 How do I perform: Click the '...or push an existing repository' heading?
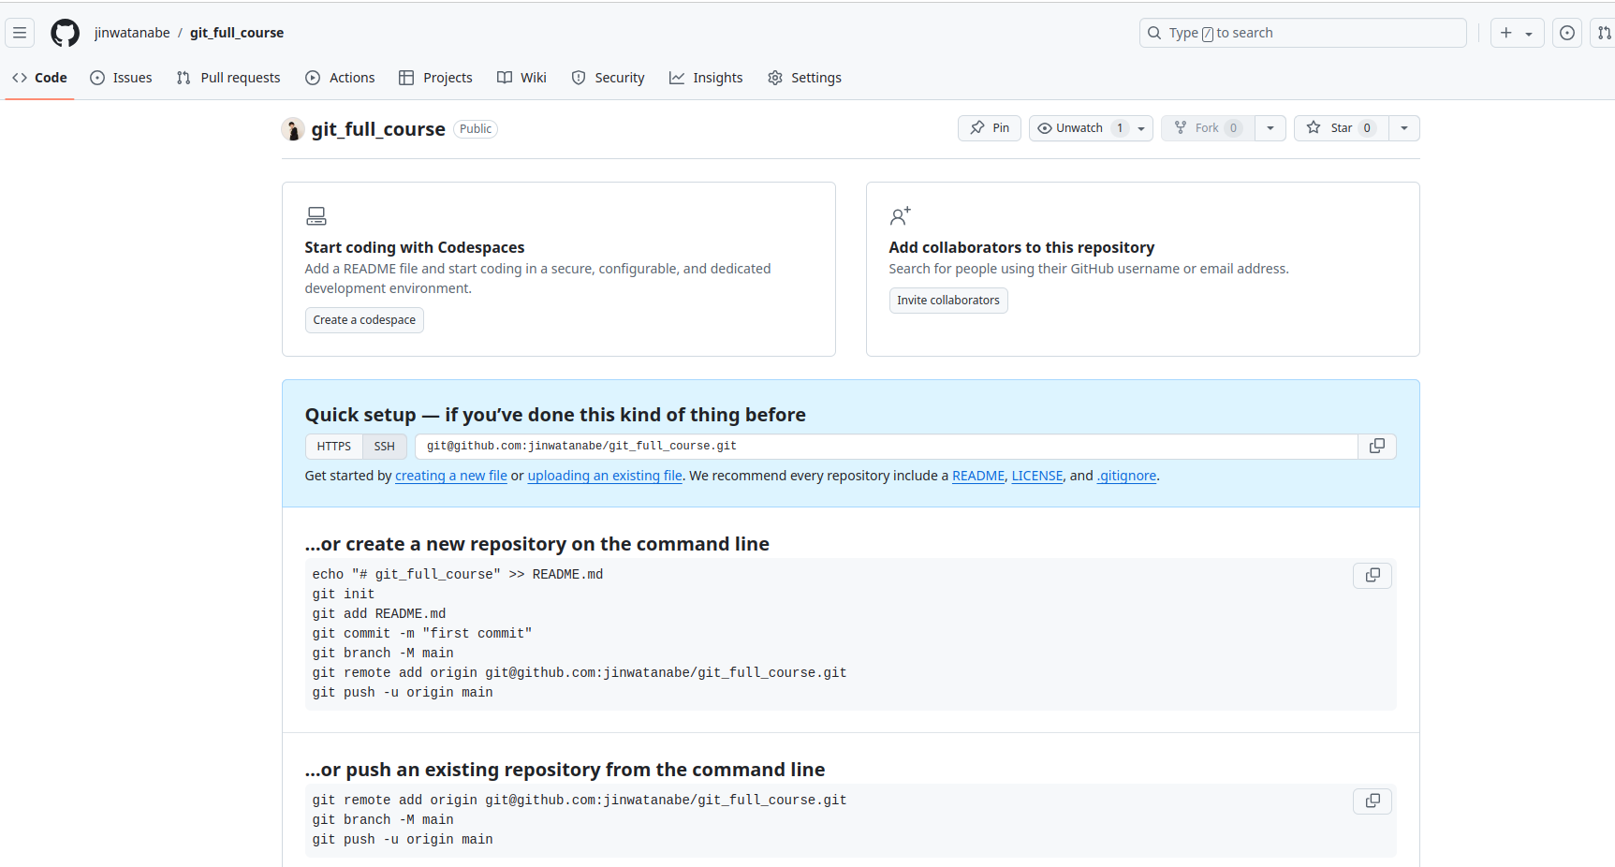[565, 770]
